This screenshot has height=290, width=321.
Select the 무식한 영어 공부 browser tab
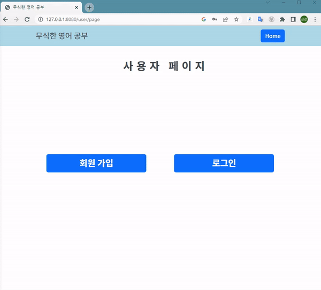(41, 7)
